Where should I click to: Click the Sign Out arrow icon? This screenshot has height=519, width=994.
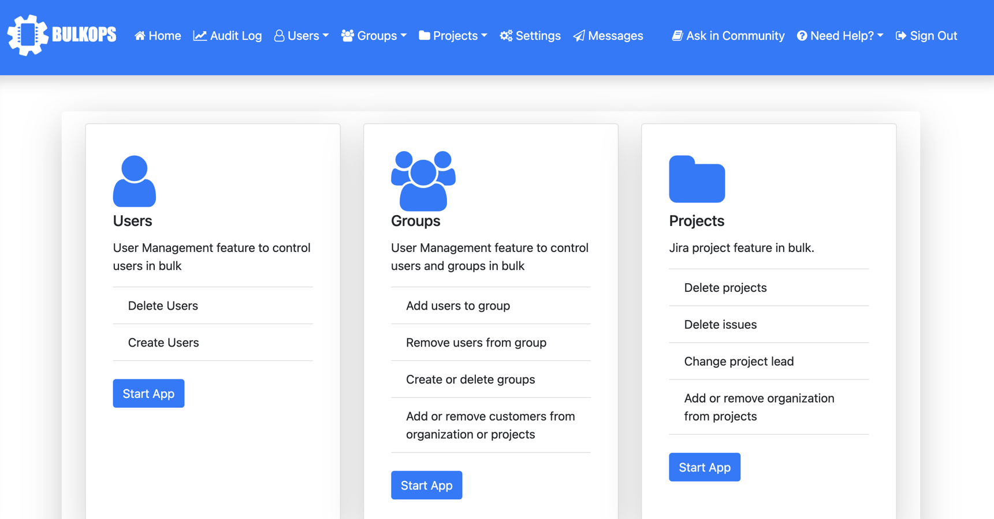coord(901,36)
